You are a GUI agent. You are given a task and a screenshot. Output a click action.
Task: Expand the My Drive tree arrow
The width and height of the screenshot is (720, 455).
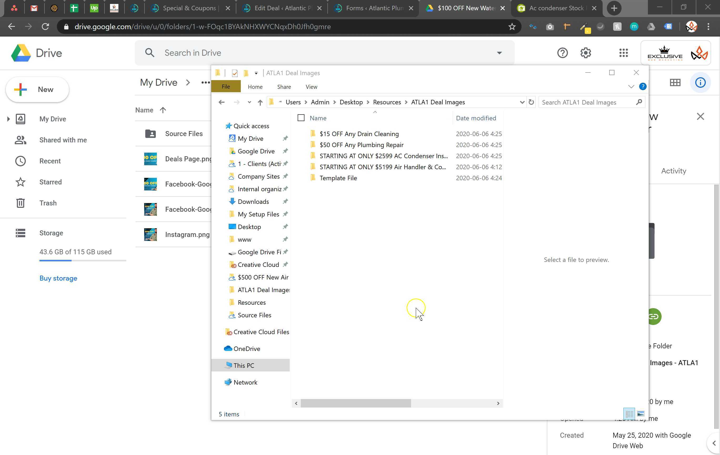click(8, 119)
